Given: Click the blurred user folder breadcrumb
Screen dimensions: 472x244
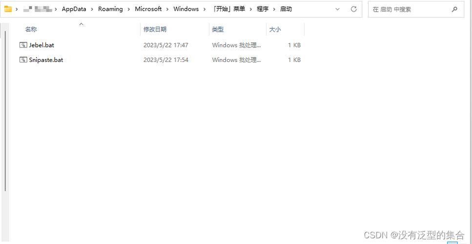Looking at the screenshot, I should coord(37,9).
